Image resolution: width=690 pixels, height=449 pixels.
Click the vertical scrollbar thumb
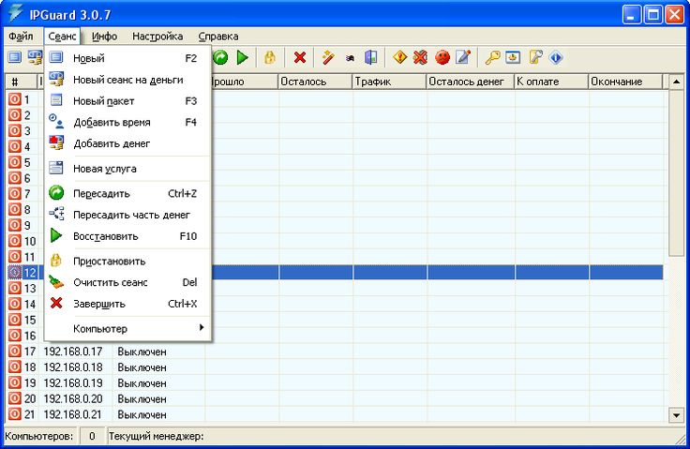coord(676,172)
